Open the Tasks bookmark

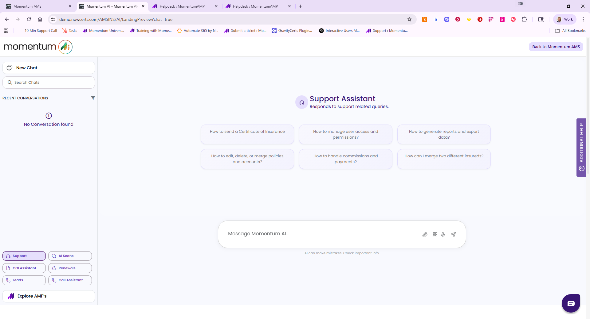[x=70, y=31]
